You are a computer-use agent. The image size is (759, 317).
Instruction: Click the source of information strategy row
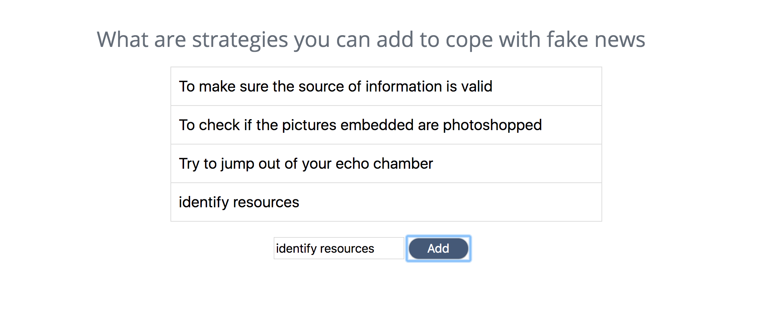(x=386, y=87)
